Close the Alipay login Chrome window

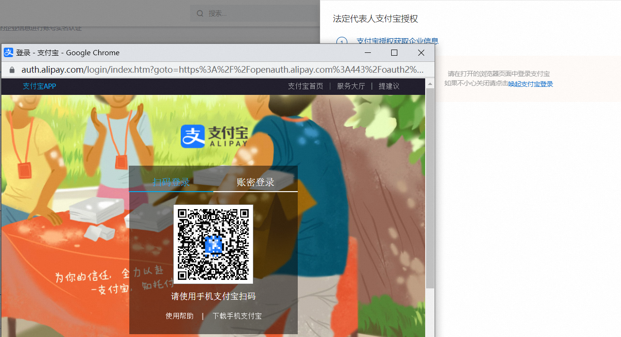(421, 52)
